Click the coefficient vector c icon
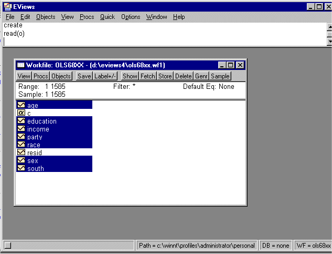 point(21,113)
